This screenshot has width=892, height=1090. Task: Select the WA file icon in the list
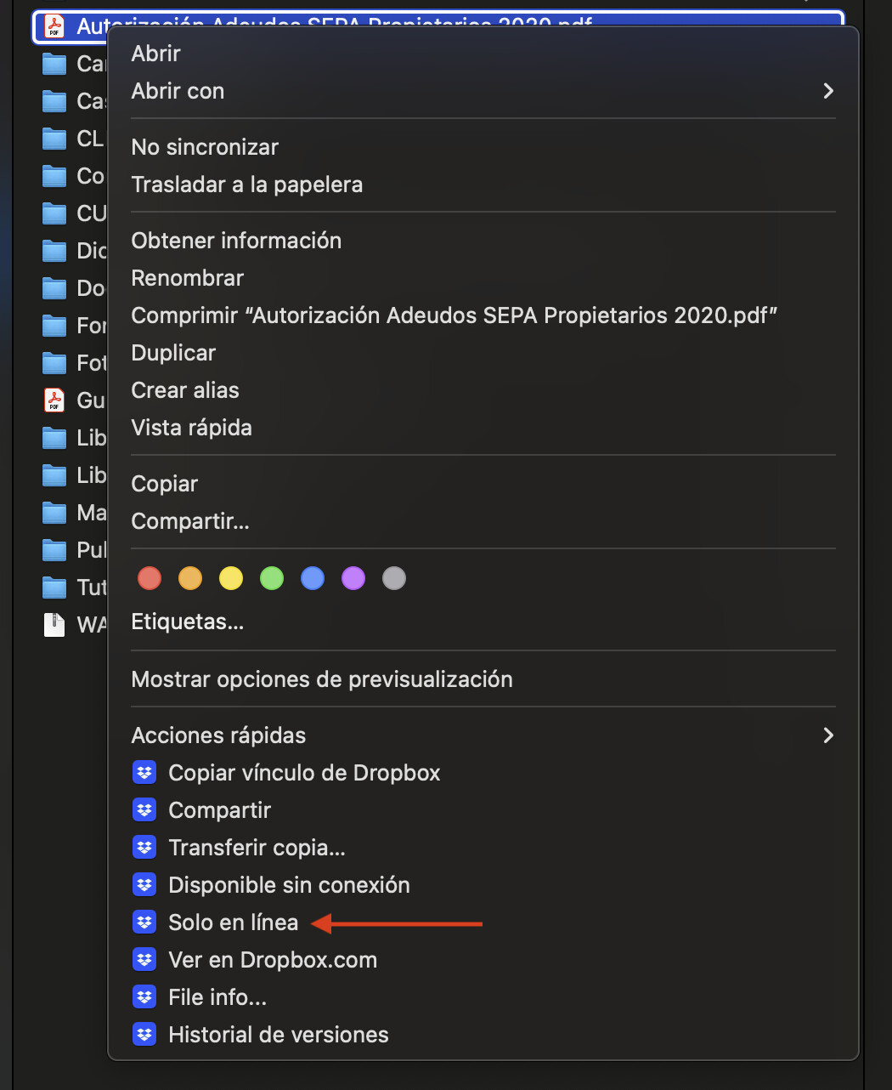54,625
